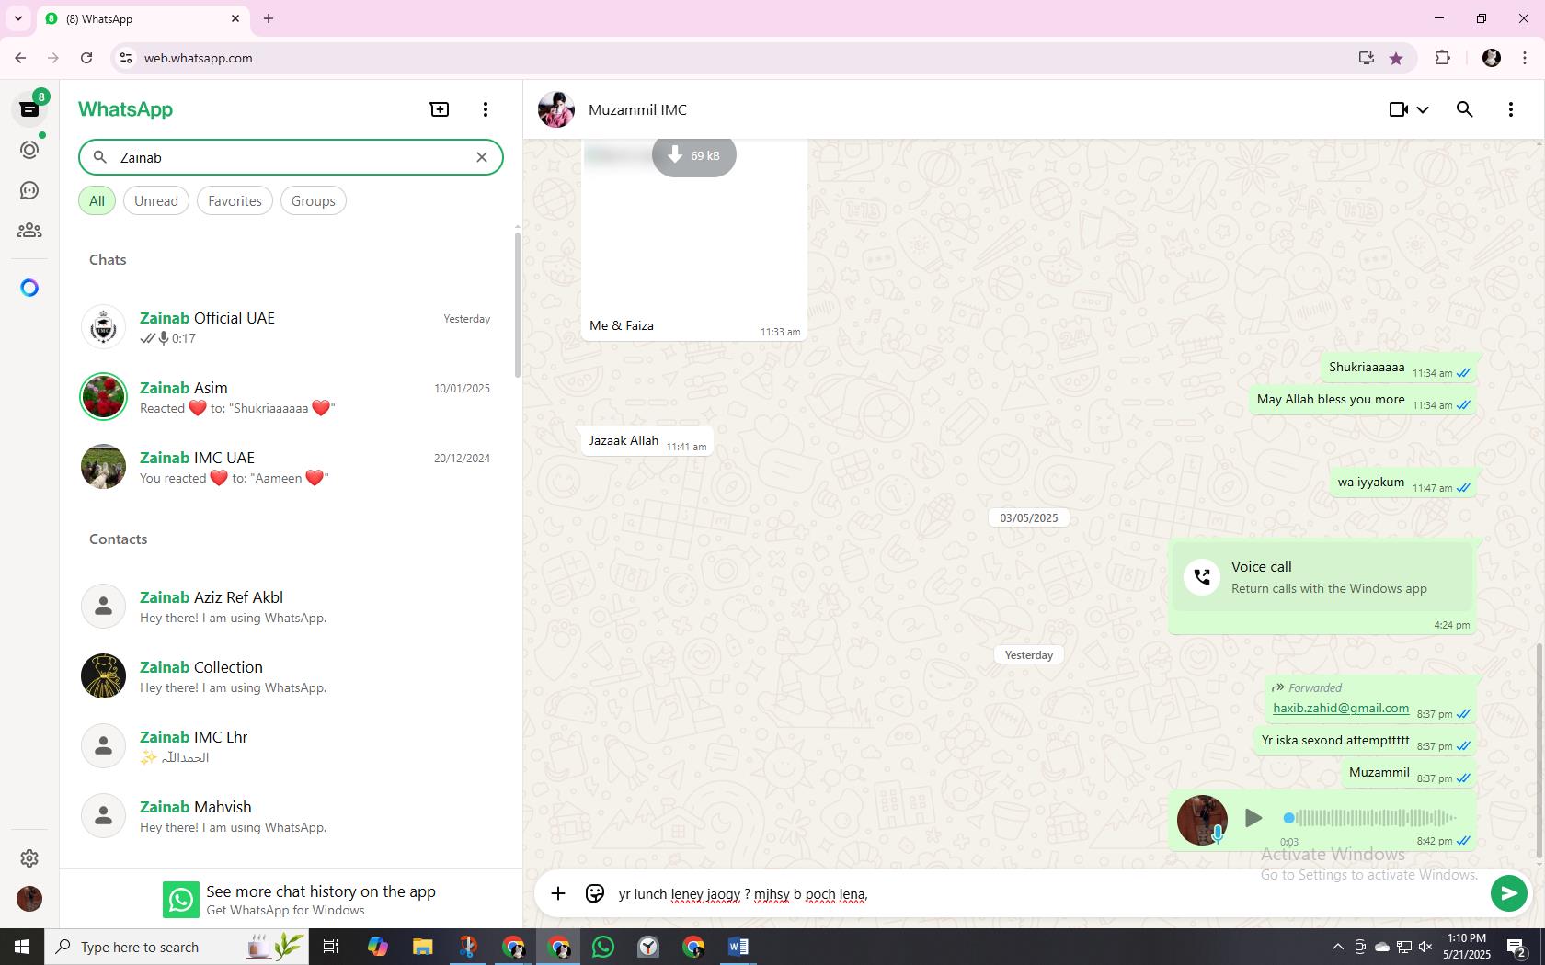Click the message text input box
1545x965 pixels.
pyautogui.click(x=1048, y=893)
